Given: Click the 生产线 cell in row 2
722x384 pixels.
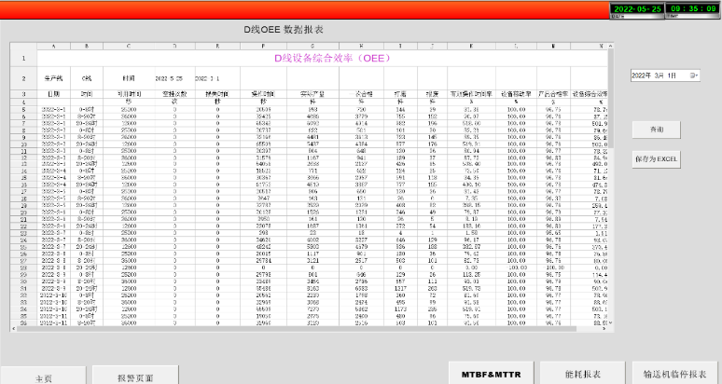Looking at the screenshot, I should [x=52, y=78].
